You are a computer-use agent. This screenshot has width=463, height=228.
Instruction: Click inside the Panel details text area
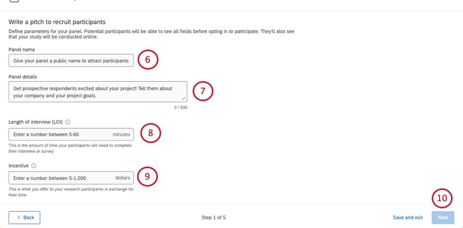98,91
